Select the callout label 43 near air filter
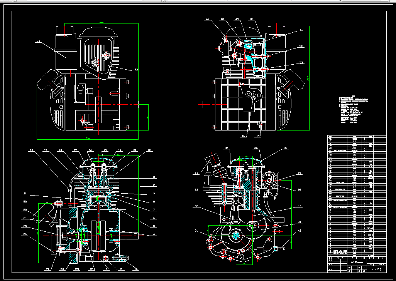Viewport: 396px width, 281px height. [x=136, y=70]
